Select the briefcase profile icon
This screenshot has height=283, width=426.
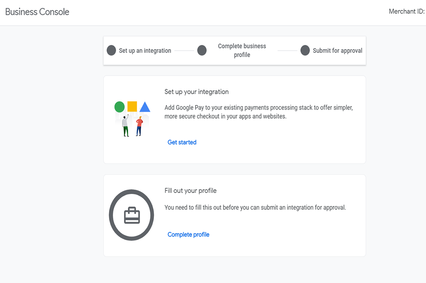[x=131, y=215]
